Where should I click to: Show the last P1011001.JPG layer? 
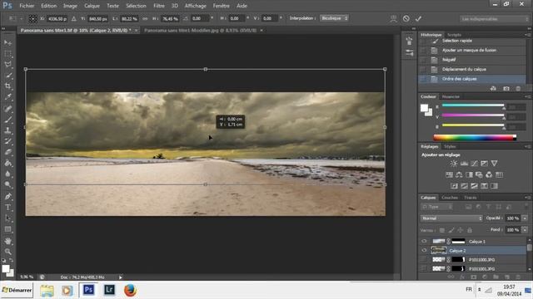[x=424, y=268]
